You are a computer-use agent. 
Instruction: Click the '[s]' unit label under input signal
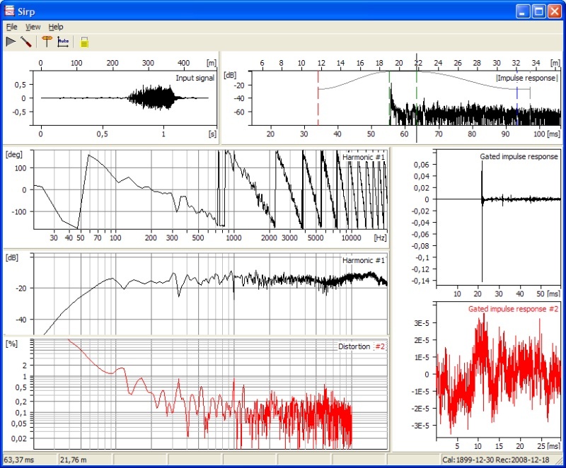pos(213,134)
